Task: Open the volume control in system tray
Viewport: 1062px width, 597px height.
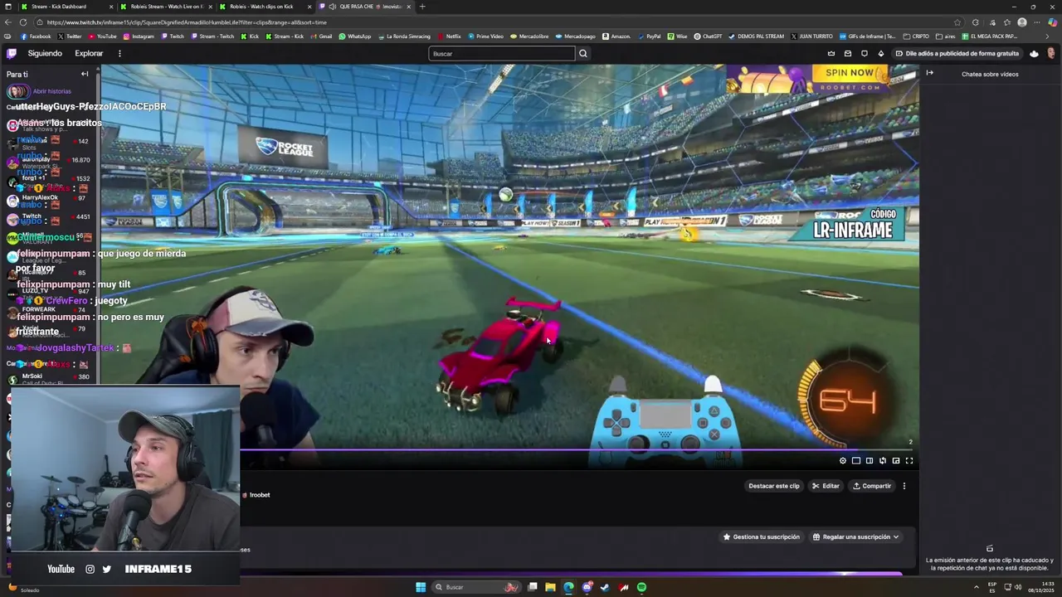Action: tap(1019, 587)
